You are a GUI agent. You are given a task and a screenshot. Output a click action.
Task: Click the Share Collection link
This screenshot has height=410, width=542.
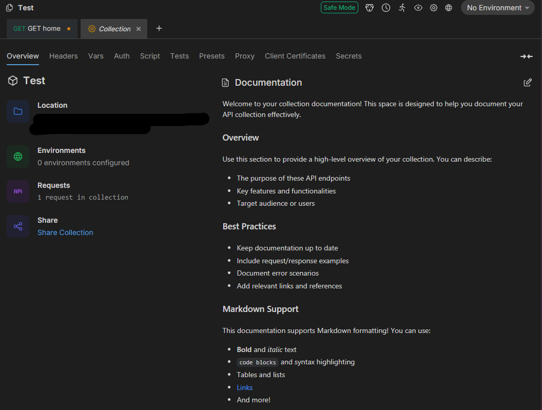65,232
